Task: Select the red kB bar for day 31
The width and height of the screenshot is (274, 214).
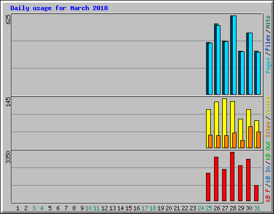Action: [256, 193]
